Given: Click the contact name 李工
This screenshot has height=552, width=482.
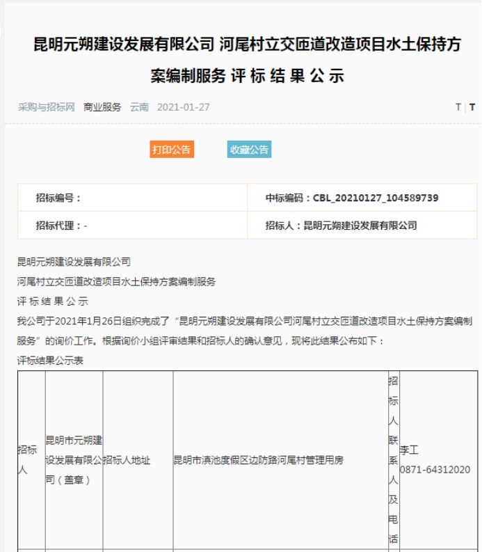Looking at the screenshot, I should tap(409, 451).
